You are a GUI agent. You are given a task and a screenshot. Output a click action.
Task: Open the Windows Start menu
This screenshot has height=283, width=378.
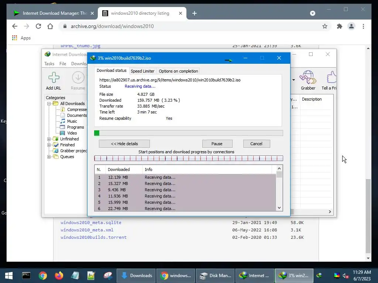click(x=9, y=276)
